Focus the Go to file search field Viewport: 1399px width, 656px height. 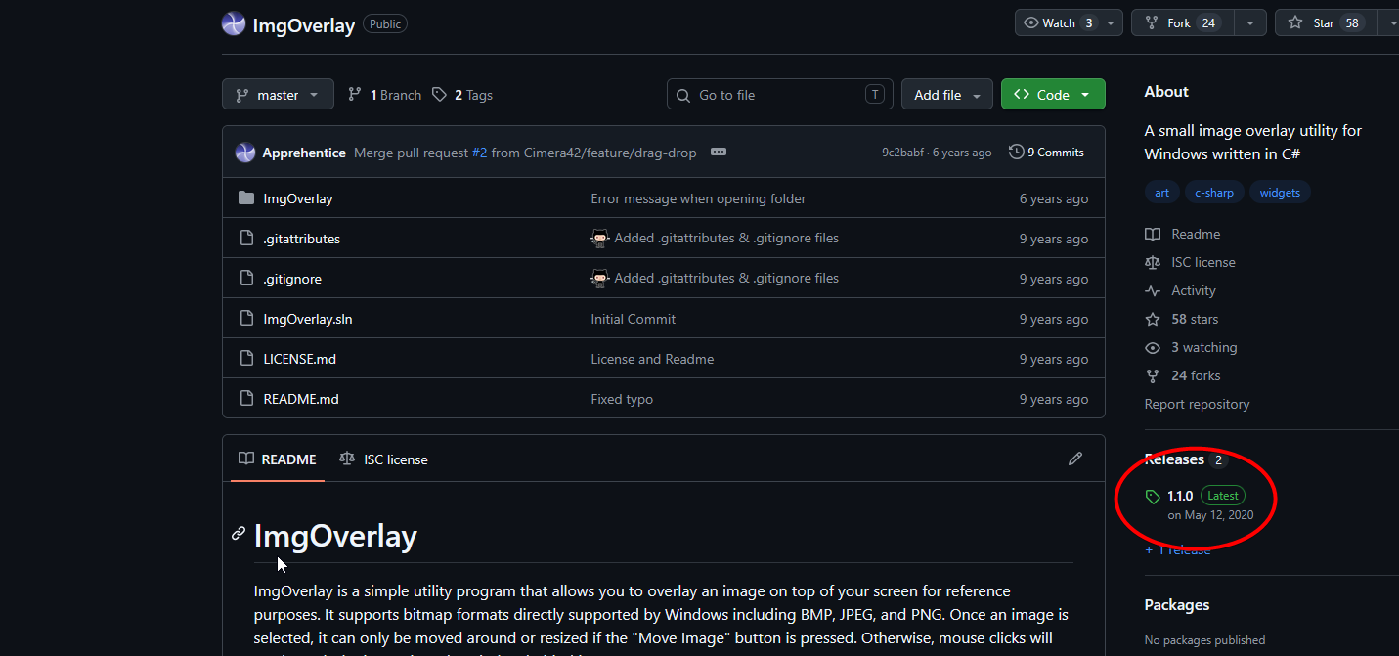(x=780, y=95)
